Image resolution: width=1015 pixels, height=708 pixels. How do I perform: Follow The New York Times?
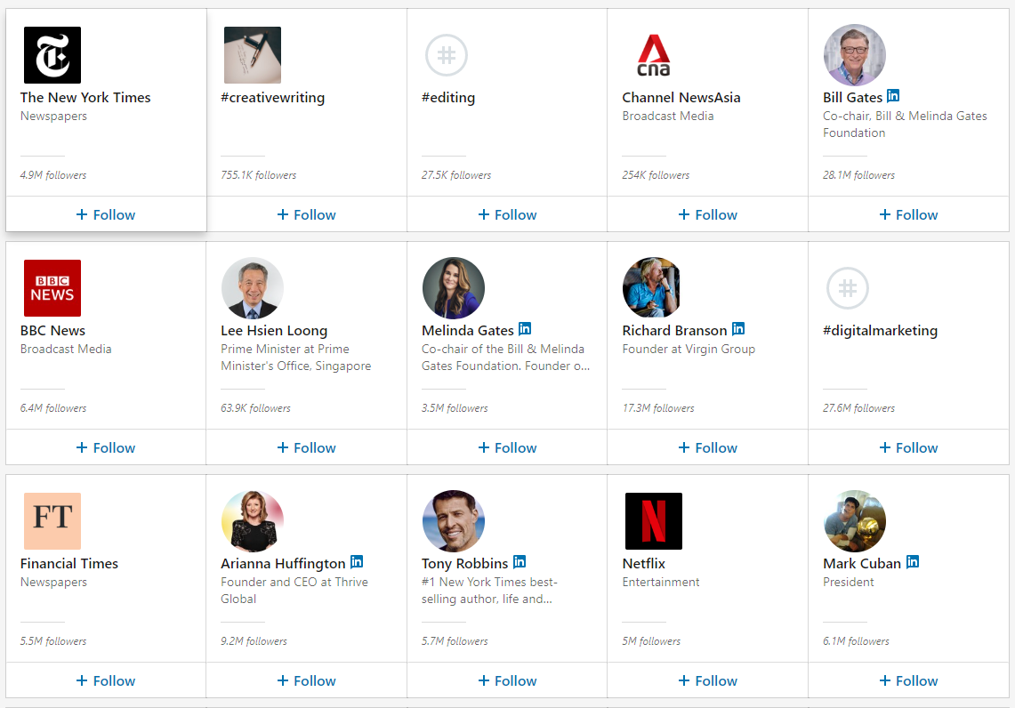[x=106, y=214]
